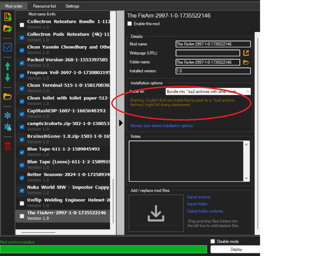Click the Deploy button

coord(235,250)
